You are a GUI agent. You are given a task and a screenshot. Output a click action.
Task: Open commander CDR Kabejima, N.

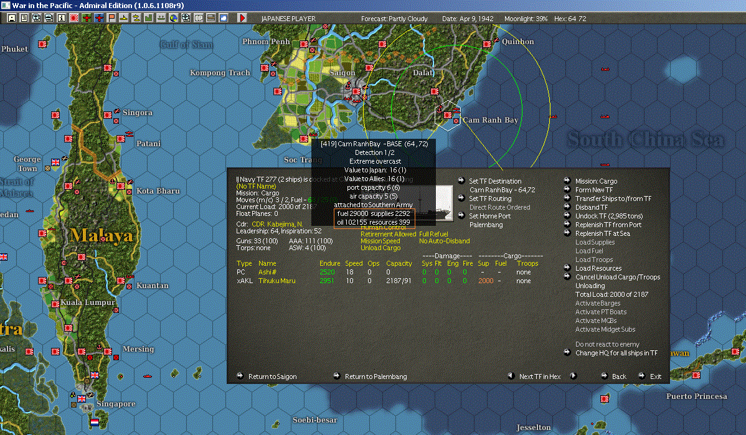[277, 224]
